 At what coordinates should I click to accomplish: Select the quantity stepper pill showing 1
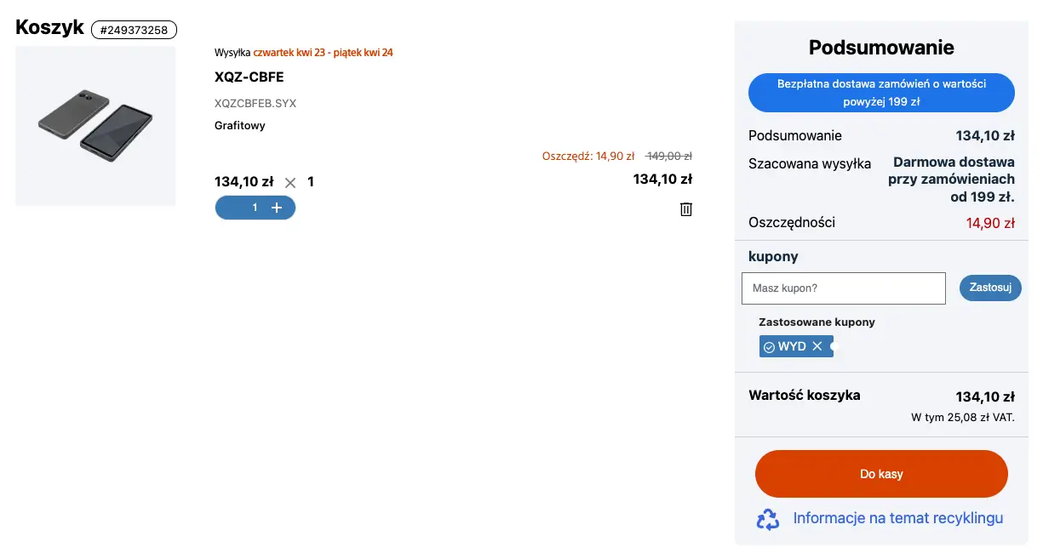[x=255, y=207]
